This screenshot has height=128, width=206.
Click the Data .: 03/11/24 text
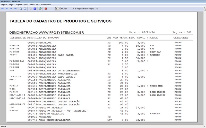coord(142,32)
